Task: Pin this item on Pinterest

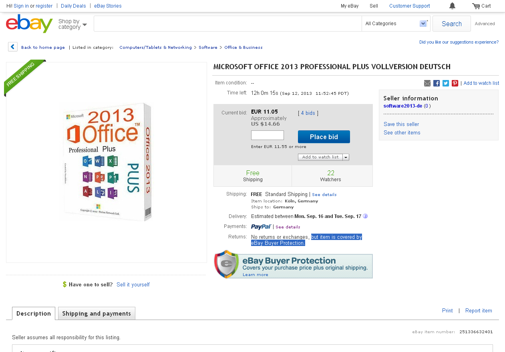Action: (x=455, y=83)
